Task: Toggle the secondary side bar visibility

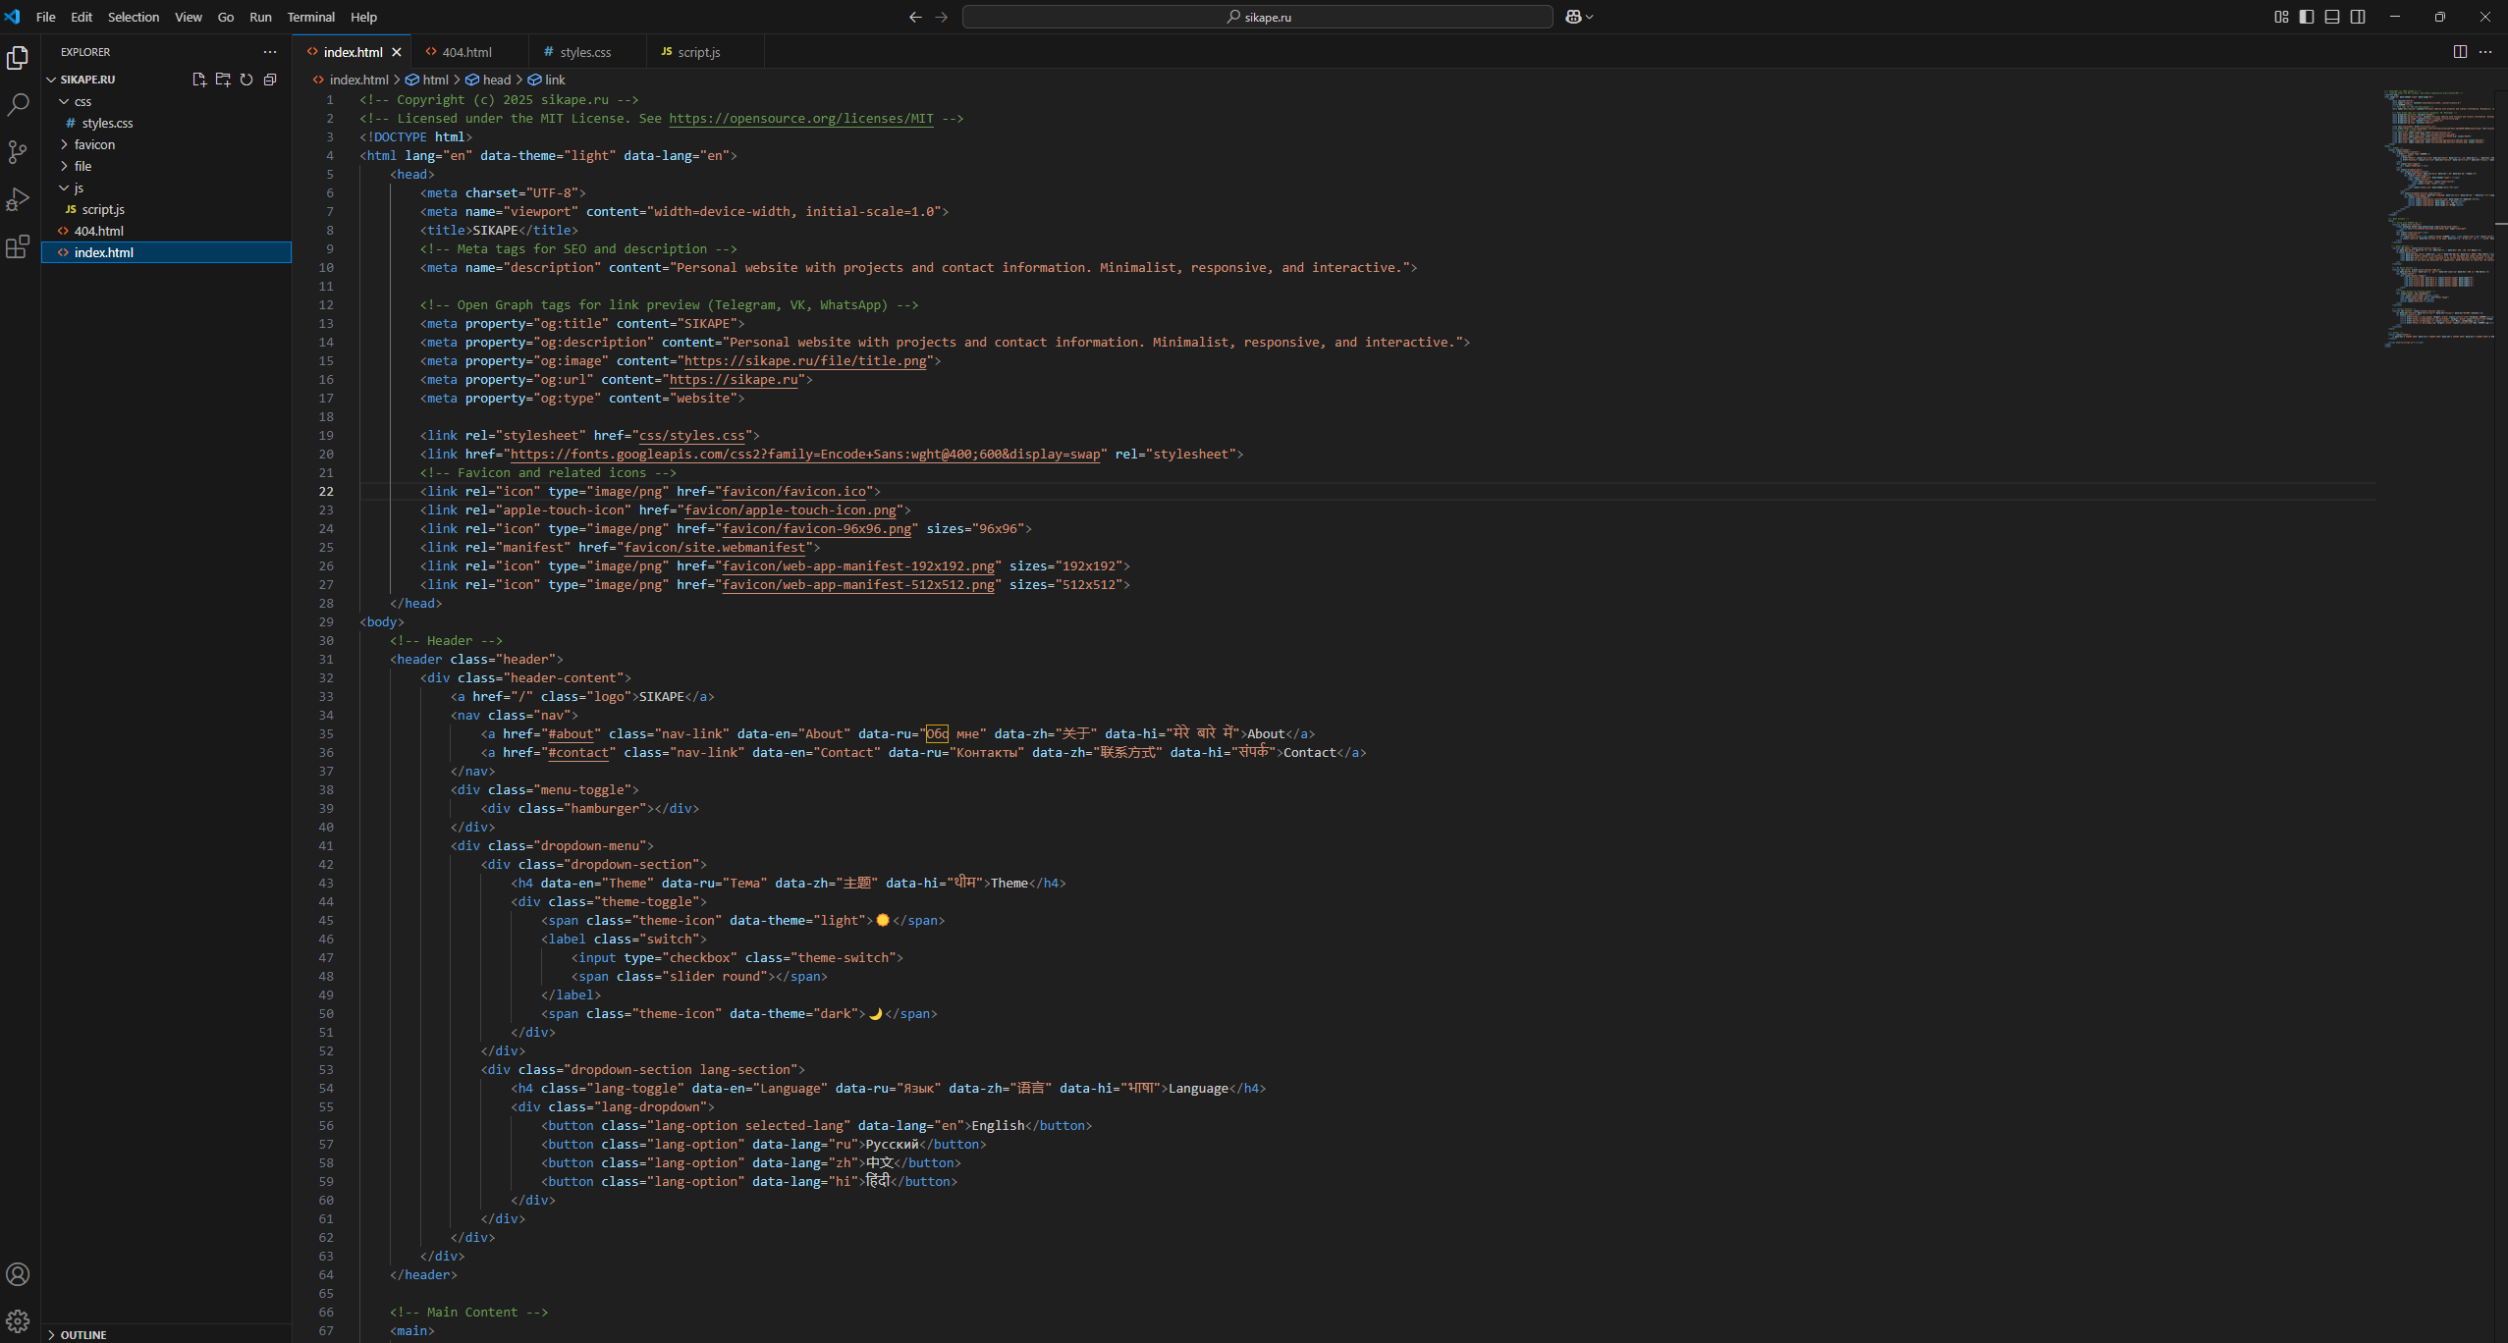Action: pos(2358,17)
